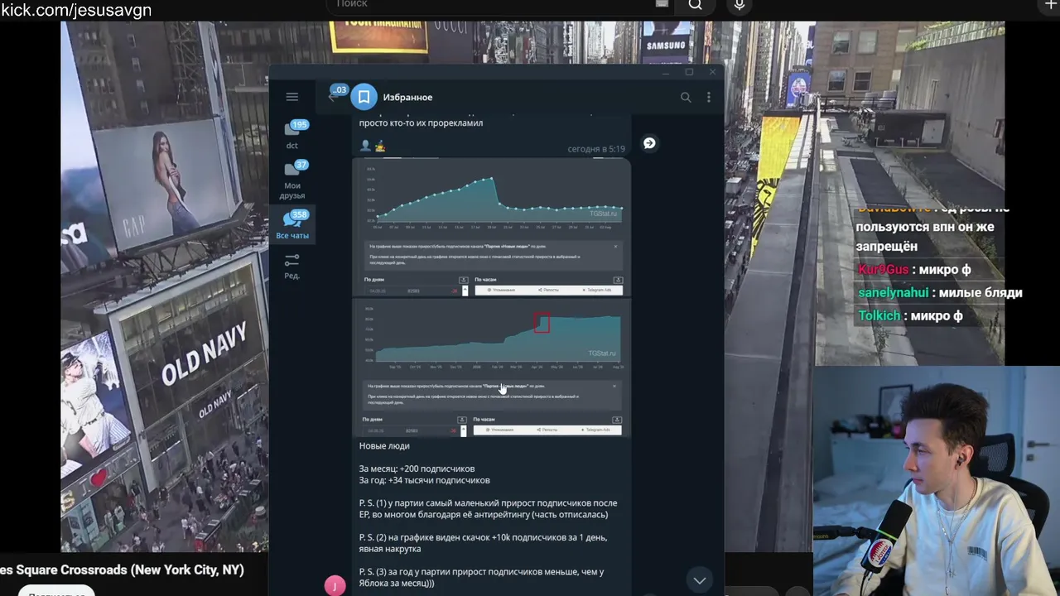Forward the message with the share arrow

(x=649, y=143)
